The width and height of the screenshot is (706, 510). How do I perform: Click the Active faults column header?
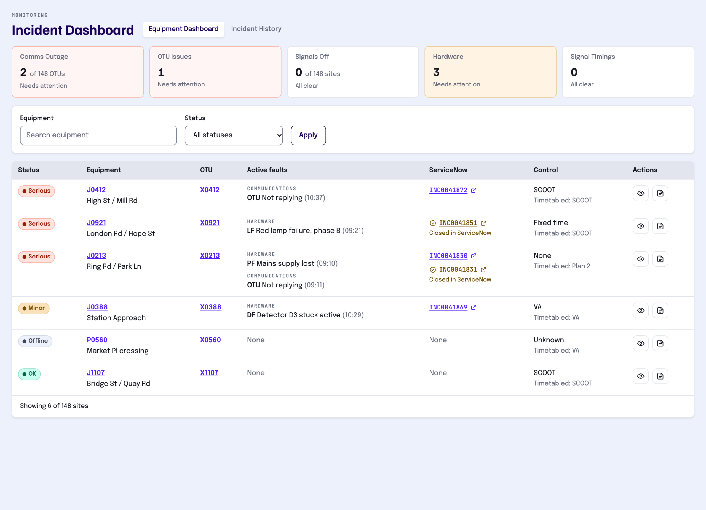pyautogui.click(x=267, y=170)
